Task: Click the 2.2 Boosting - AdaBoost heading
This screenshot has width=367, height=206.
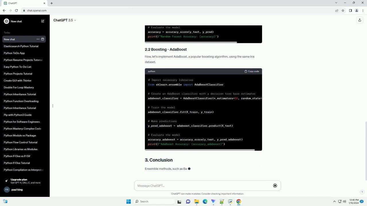Action: pyautogui.click(x=166, y=49)
